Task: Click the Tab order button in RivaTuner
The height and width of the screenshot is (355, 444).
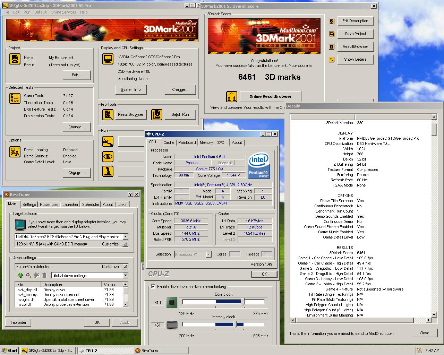Action: [x=18, y=322]
